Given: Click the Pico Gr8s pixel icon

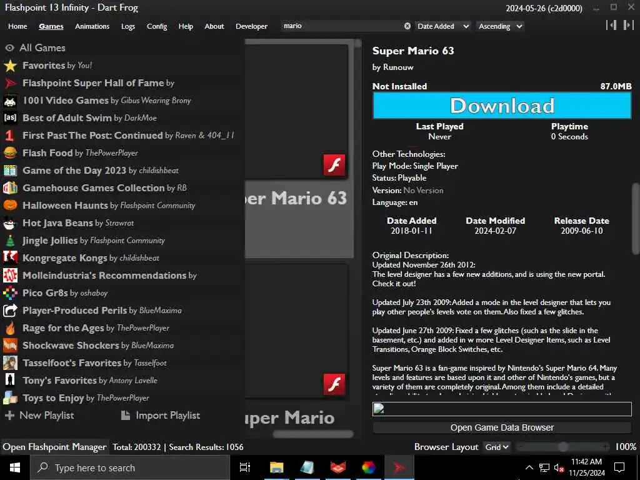Looking at the screenshot, I should (10, 293).
